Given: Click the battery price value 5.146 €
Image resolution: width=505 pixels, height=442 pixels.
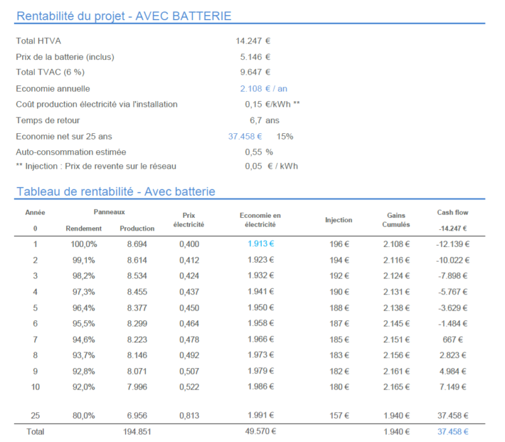Looking at the screenshot, I should (x=256, y=57).
